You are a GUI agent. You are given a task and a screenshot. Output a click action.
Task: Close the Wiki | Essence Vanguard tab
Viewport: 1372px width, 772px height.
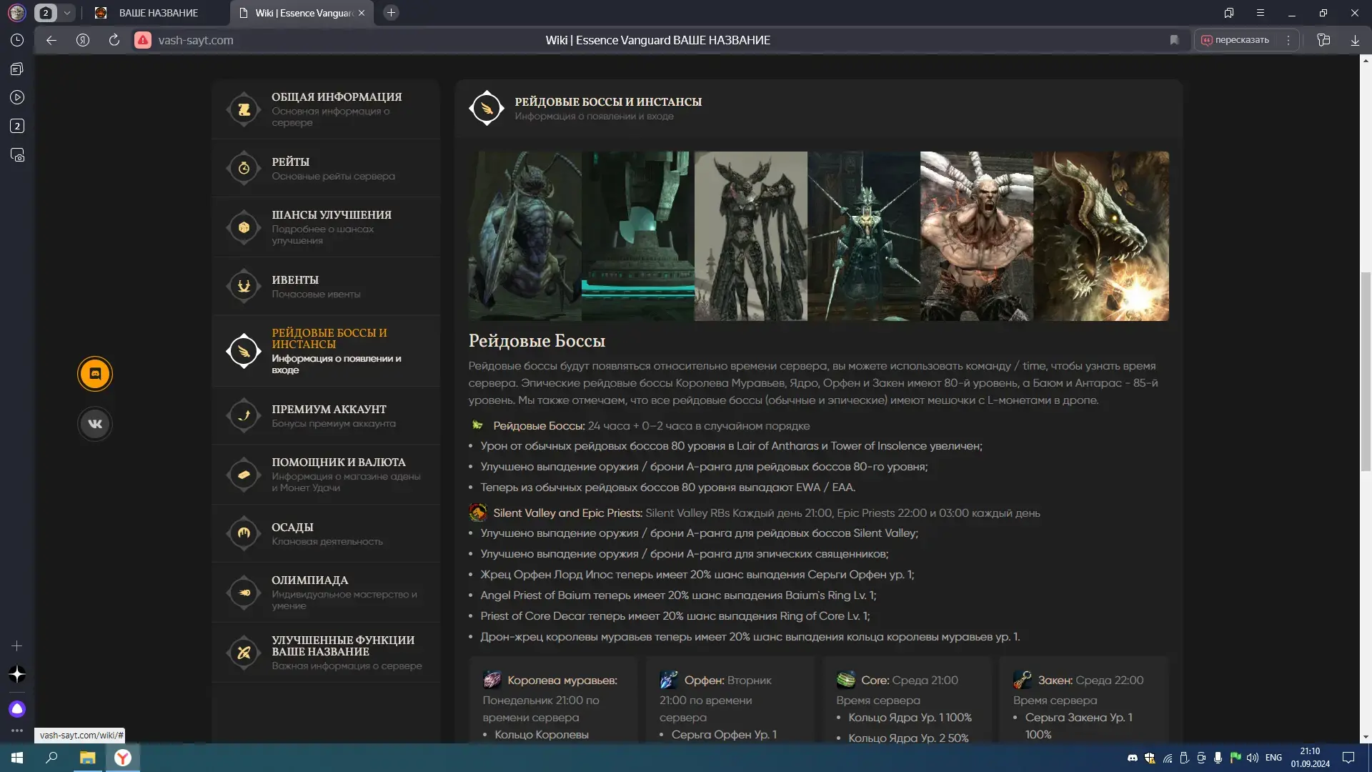[x=362, y=13]
